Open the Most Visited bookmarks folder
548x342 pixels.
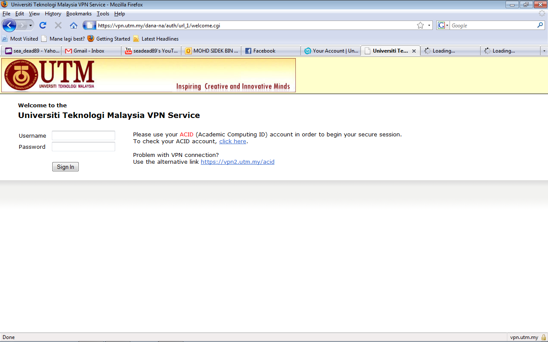pyautogui.click(x=20, y=38)
